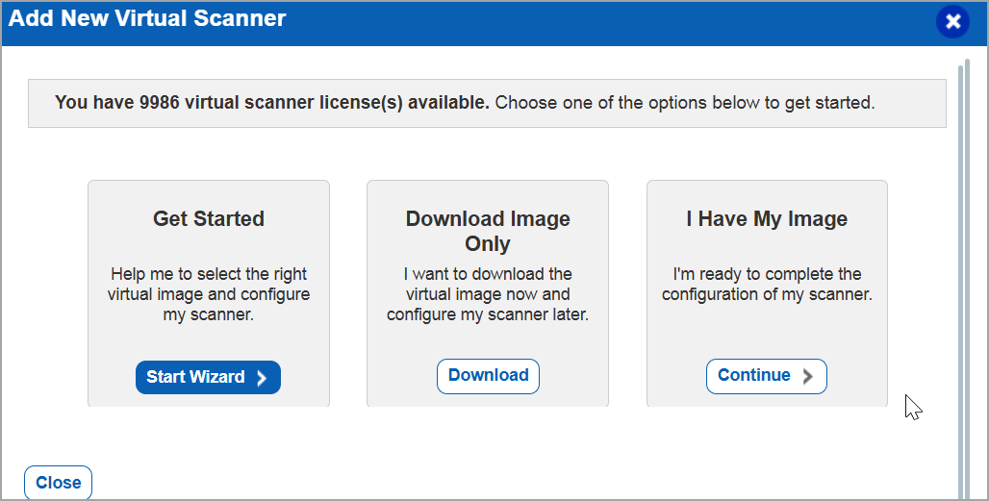Click the Start Wizard button

(x=208, y=377)
